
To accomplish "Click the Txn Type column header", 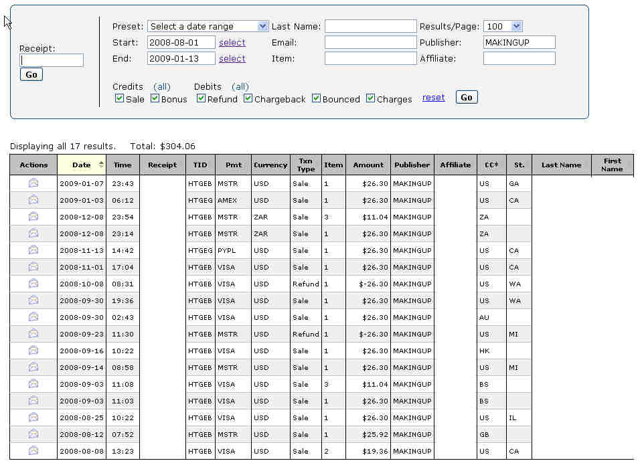I will pos(305,165).
